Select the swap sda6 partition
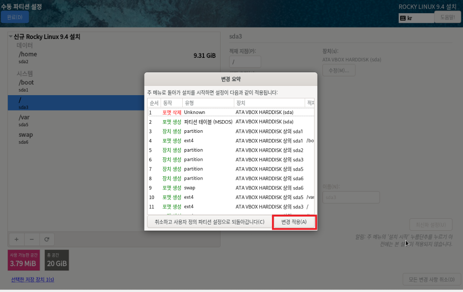Screen dimensions: 463x292 [114, 138]
